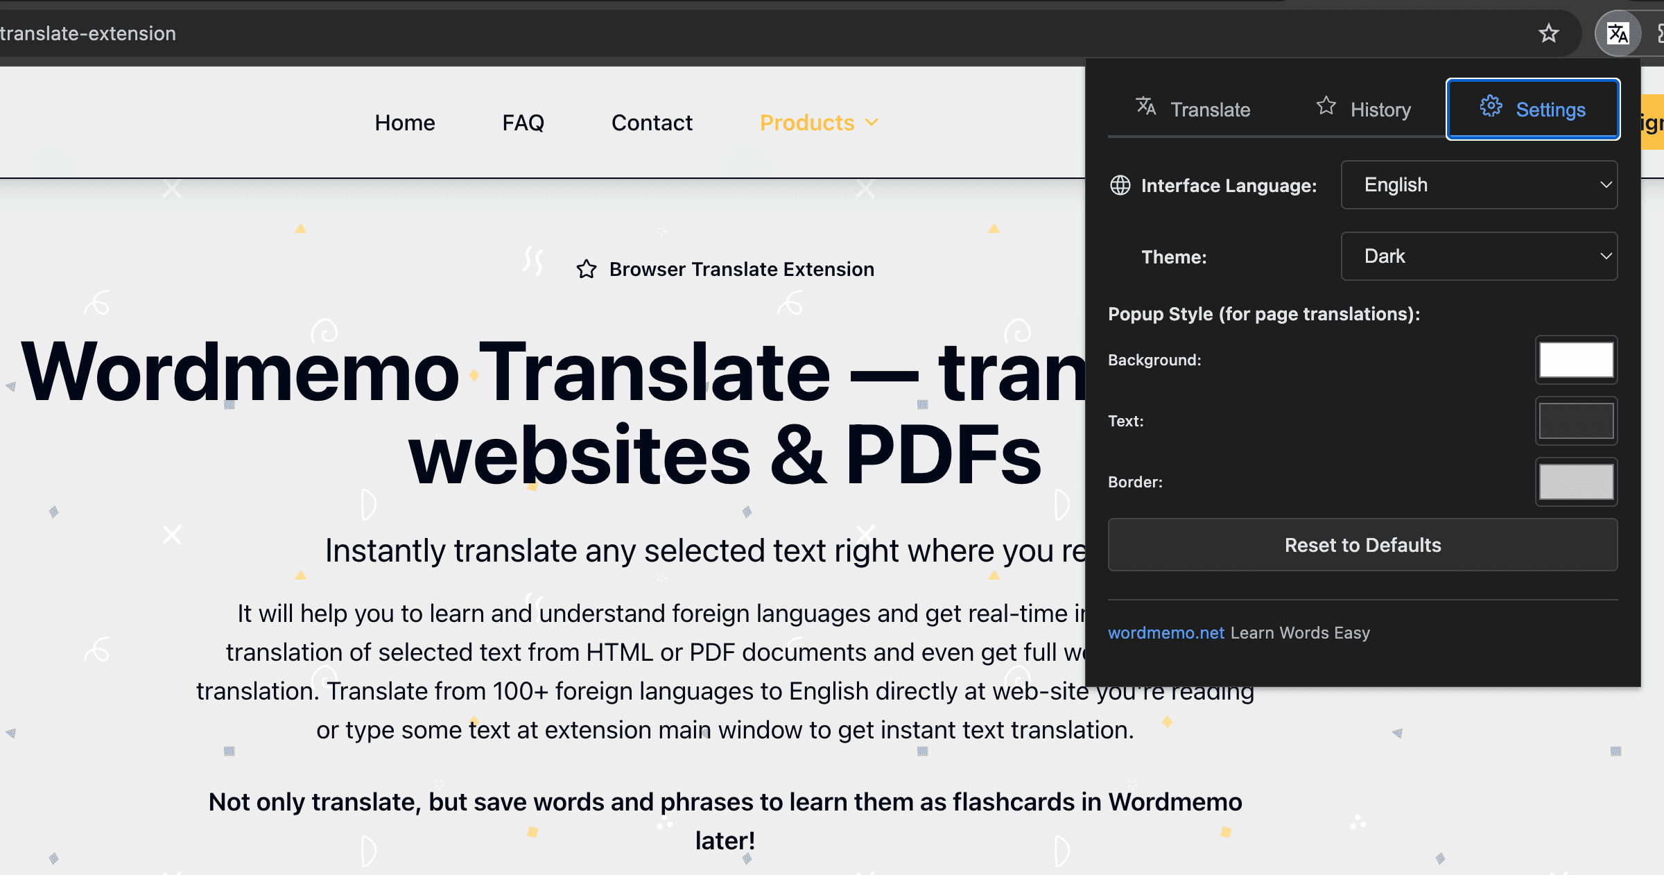Click the Border color swatch
Image resolution: width=1664 pixels, height=875 pixels.
coord(1577,481)
